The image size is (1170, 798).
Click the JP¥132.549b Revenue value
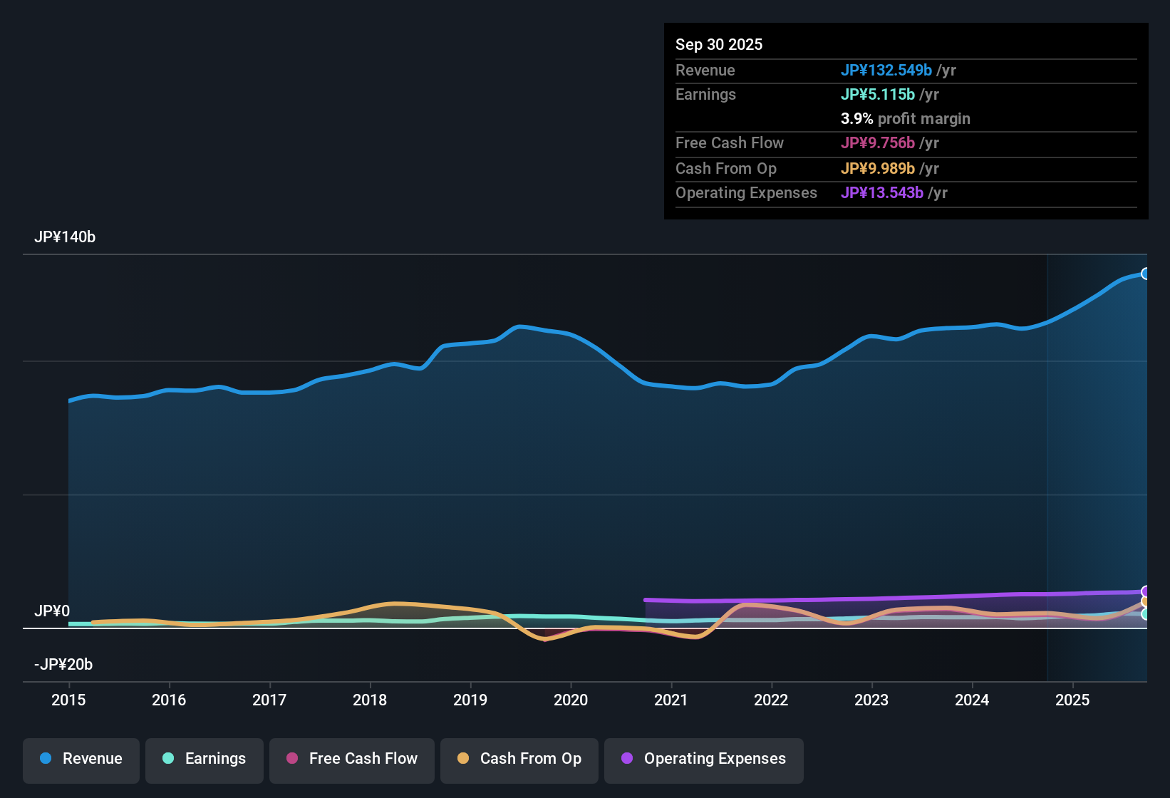[x=887, y=70]
